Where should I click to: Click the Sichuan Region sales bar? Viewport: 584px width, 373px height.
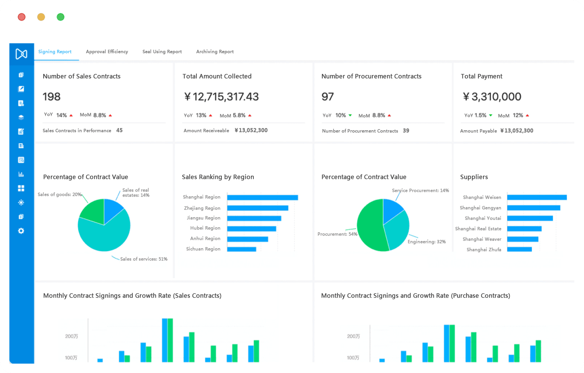242,249
